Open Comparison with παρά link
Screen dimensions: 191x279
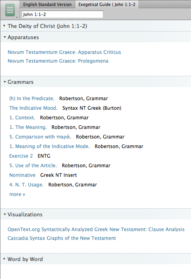tap(40, 137)
